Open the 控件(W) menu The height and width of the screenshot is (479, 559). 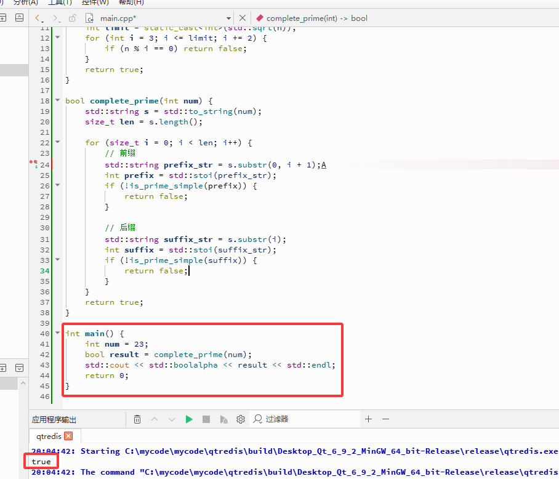[x=95, y=2]
